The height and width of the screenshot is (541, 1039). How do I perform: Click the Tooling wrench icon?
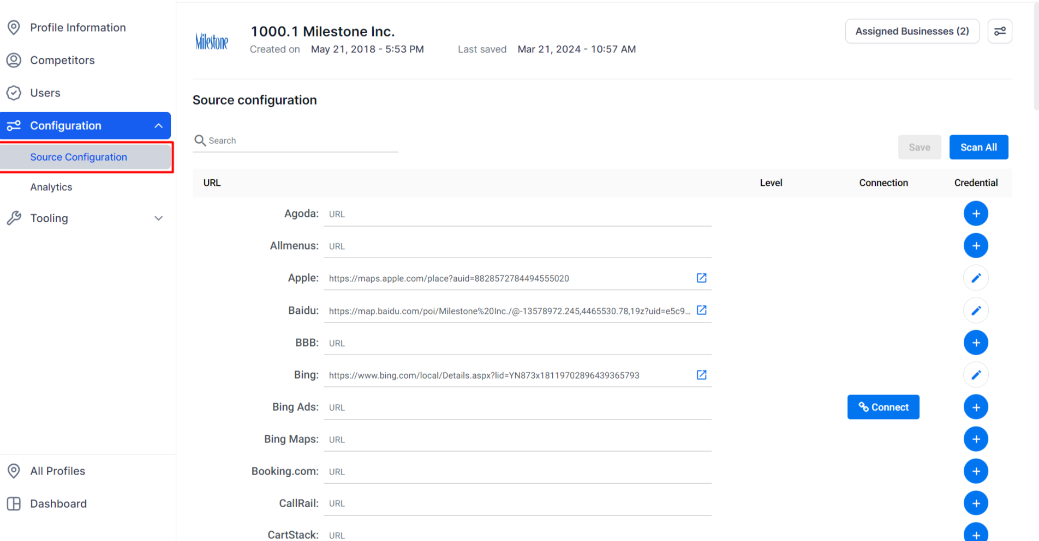(14, 218)
